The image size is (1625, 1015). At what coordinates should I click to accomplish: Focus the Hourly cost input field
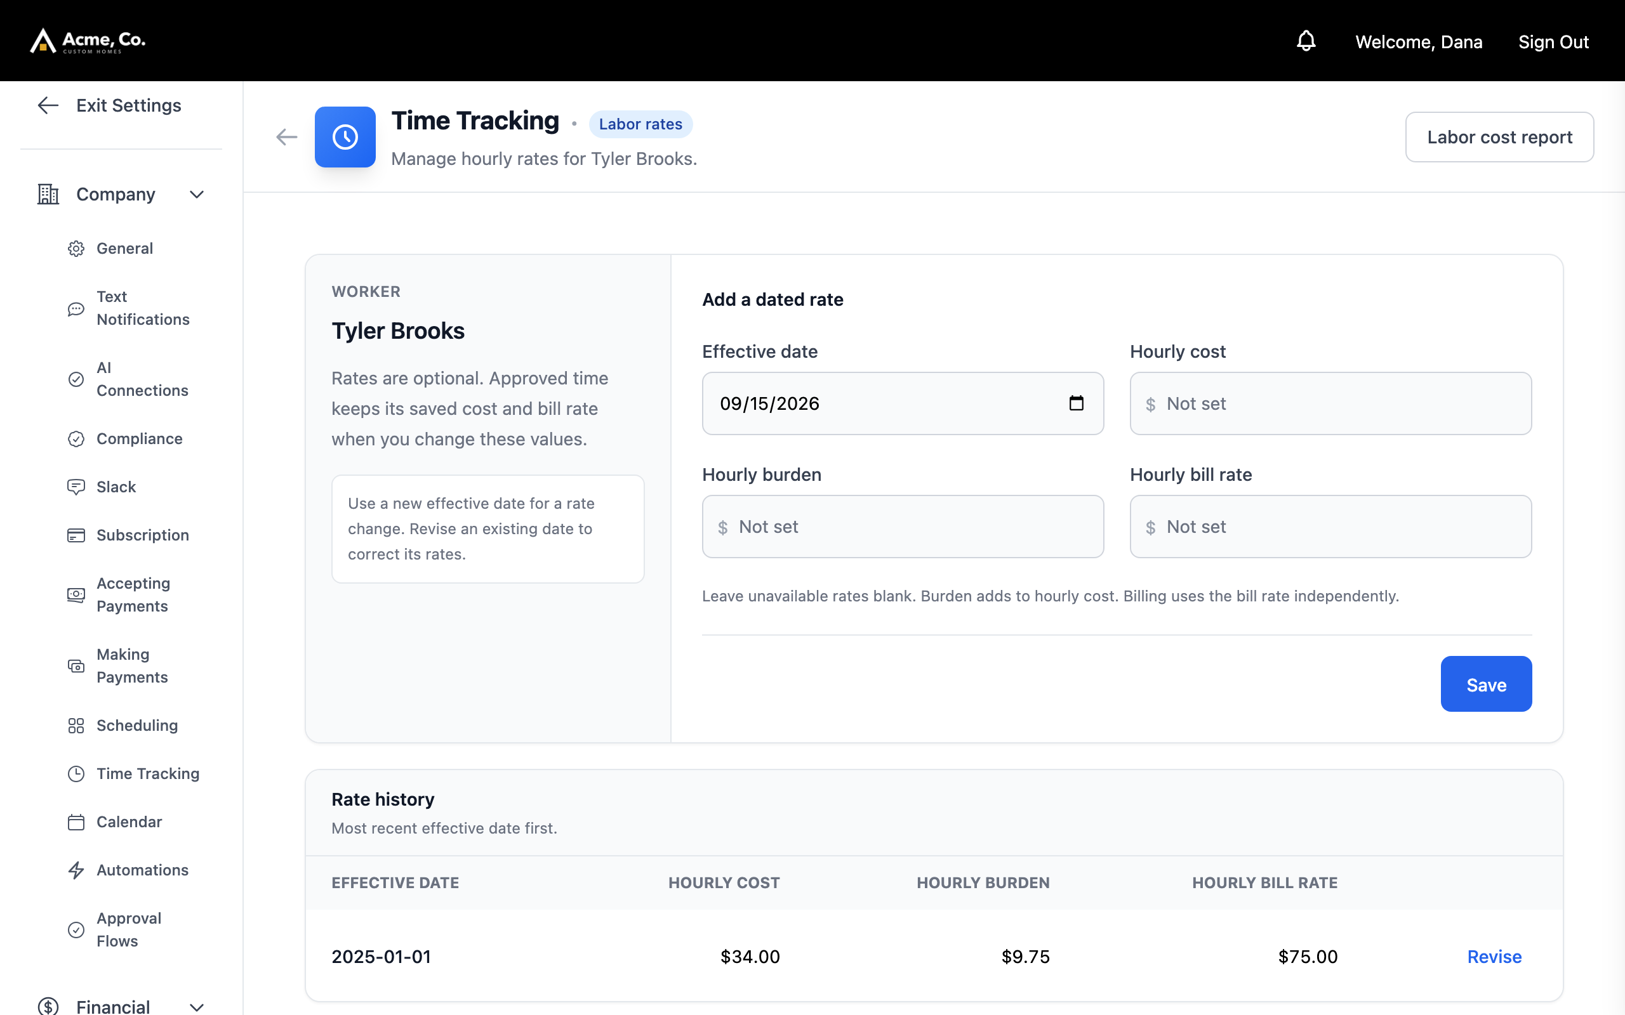[x=1330, y=403]
